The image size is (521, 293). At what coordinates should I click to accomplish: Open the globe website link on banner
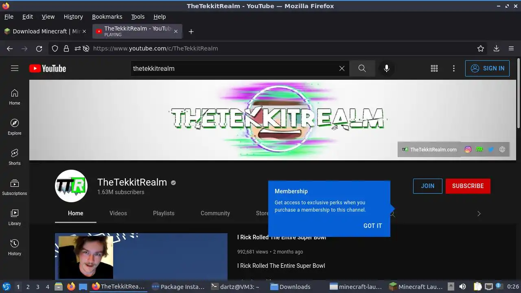502,149
